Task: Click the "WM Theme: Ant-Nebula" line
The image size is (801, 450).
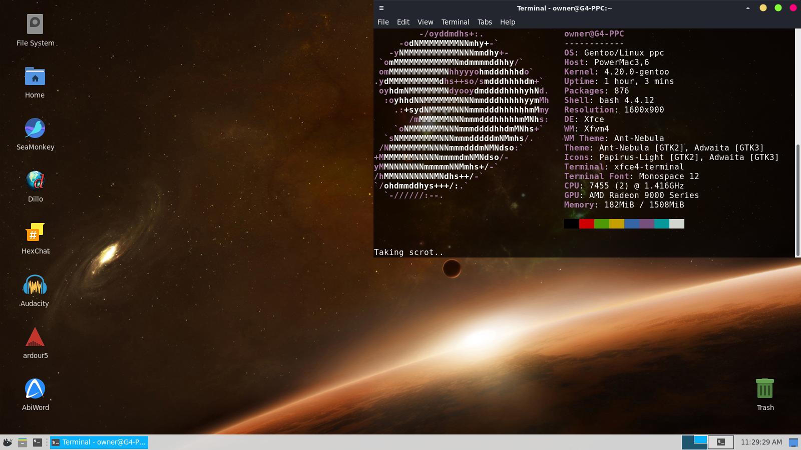Action: 614,138
